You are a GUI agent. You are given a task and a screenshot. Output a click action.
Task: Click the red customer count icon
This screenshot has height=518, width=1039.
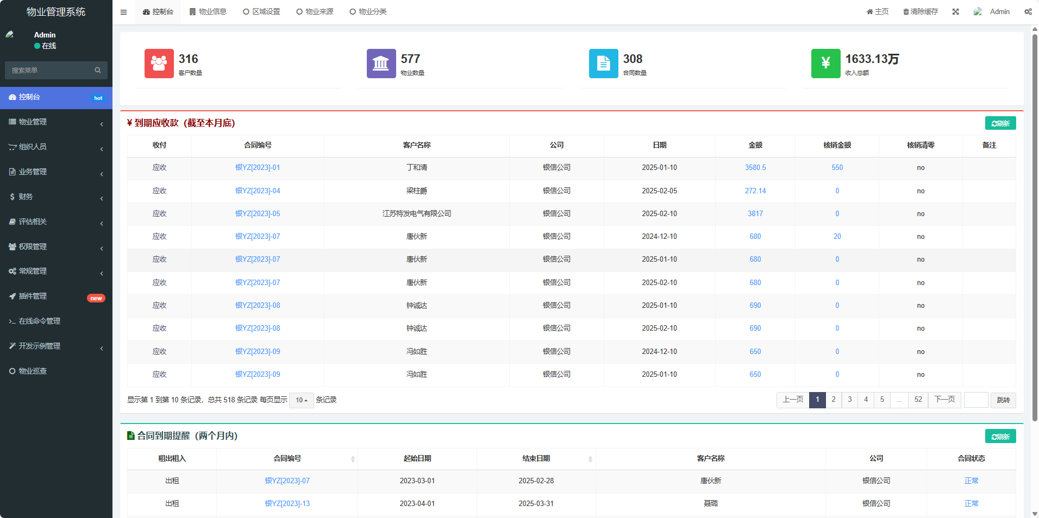coord(159,64)
